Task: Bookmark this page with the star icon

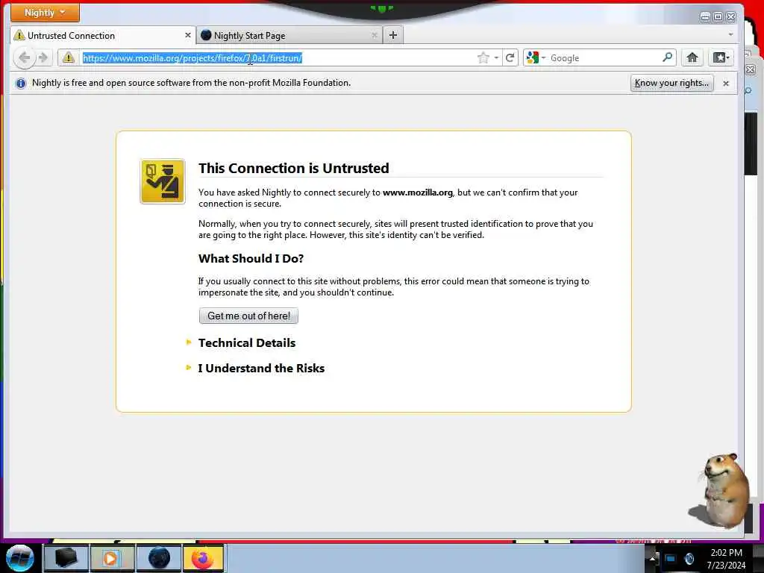Action: tap(483, 58)
